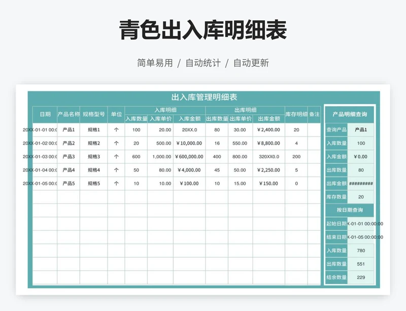406x311 pixels.
Task: Select the ￥10,000.00 inbound amount cell
Action: click(x=189, y=143)
